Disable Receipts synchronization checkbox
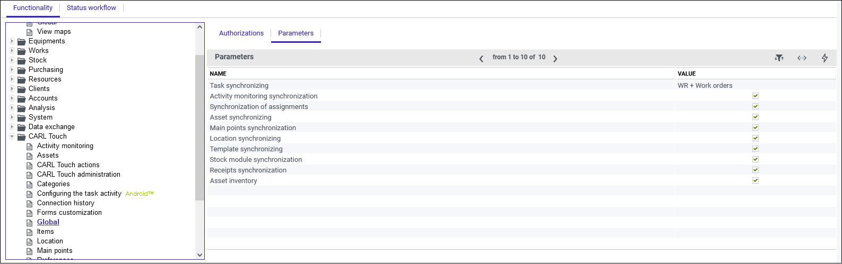Viewport: 842px width, 264px height. click(756, 170)
